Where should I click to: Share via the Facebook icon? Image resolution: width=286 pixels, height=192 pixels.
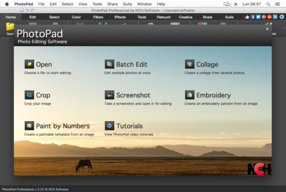click(253, 17)
